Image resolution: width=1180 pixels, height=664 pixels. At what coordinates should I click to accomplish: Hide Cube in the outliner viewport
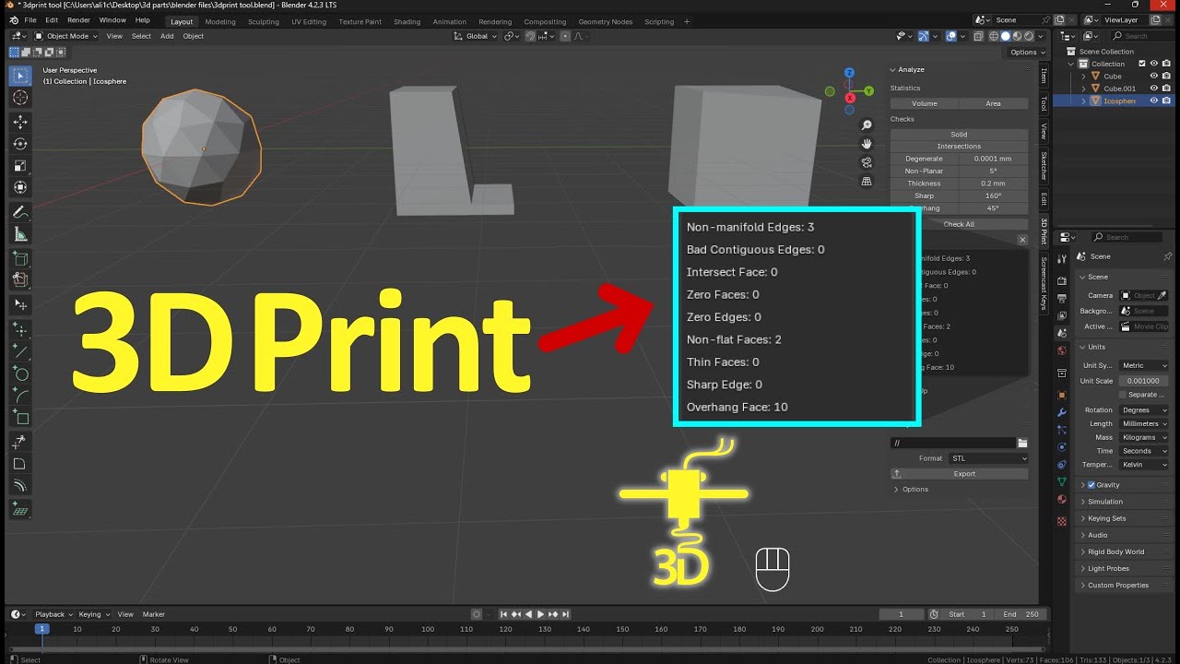point(1153,77)
